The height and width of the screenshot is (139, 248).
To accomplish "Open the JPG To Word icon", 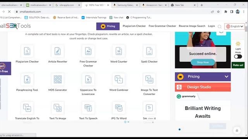I will [x=119, y=108].
